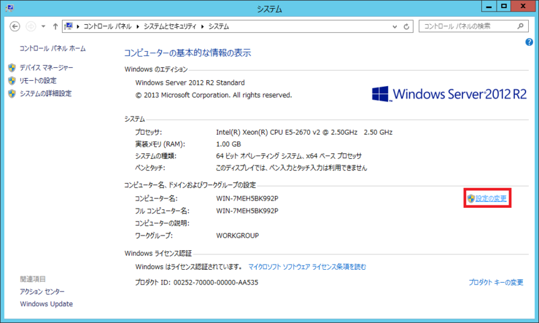Open アクション センター link
Viewport: 539px width, 323px height.
(42, 291)
